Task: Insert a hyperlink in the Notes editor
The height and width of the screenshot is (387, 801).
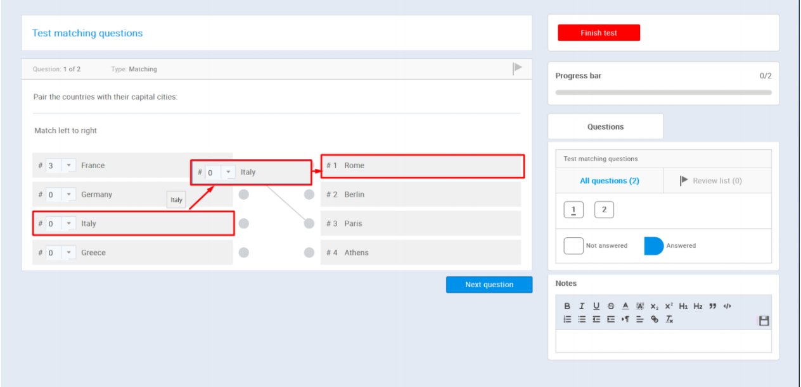Action: pos(655,319)
